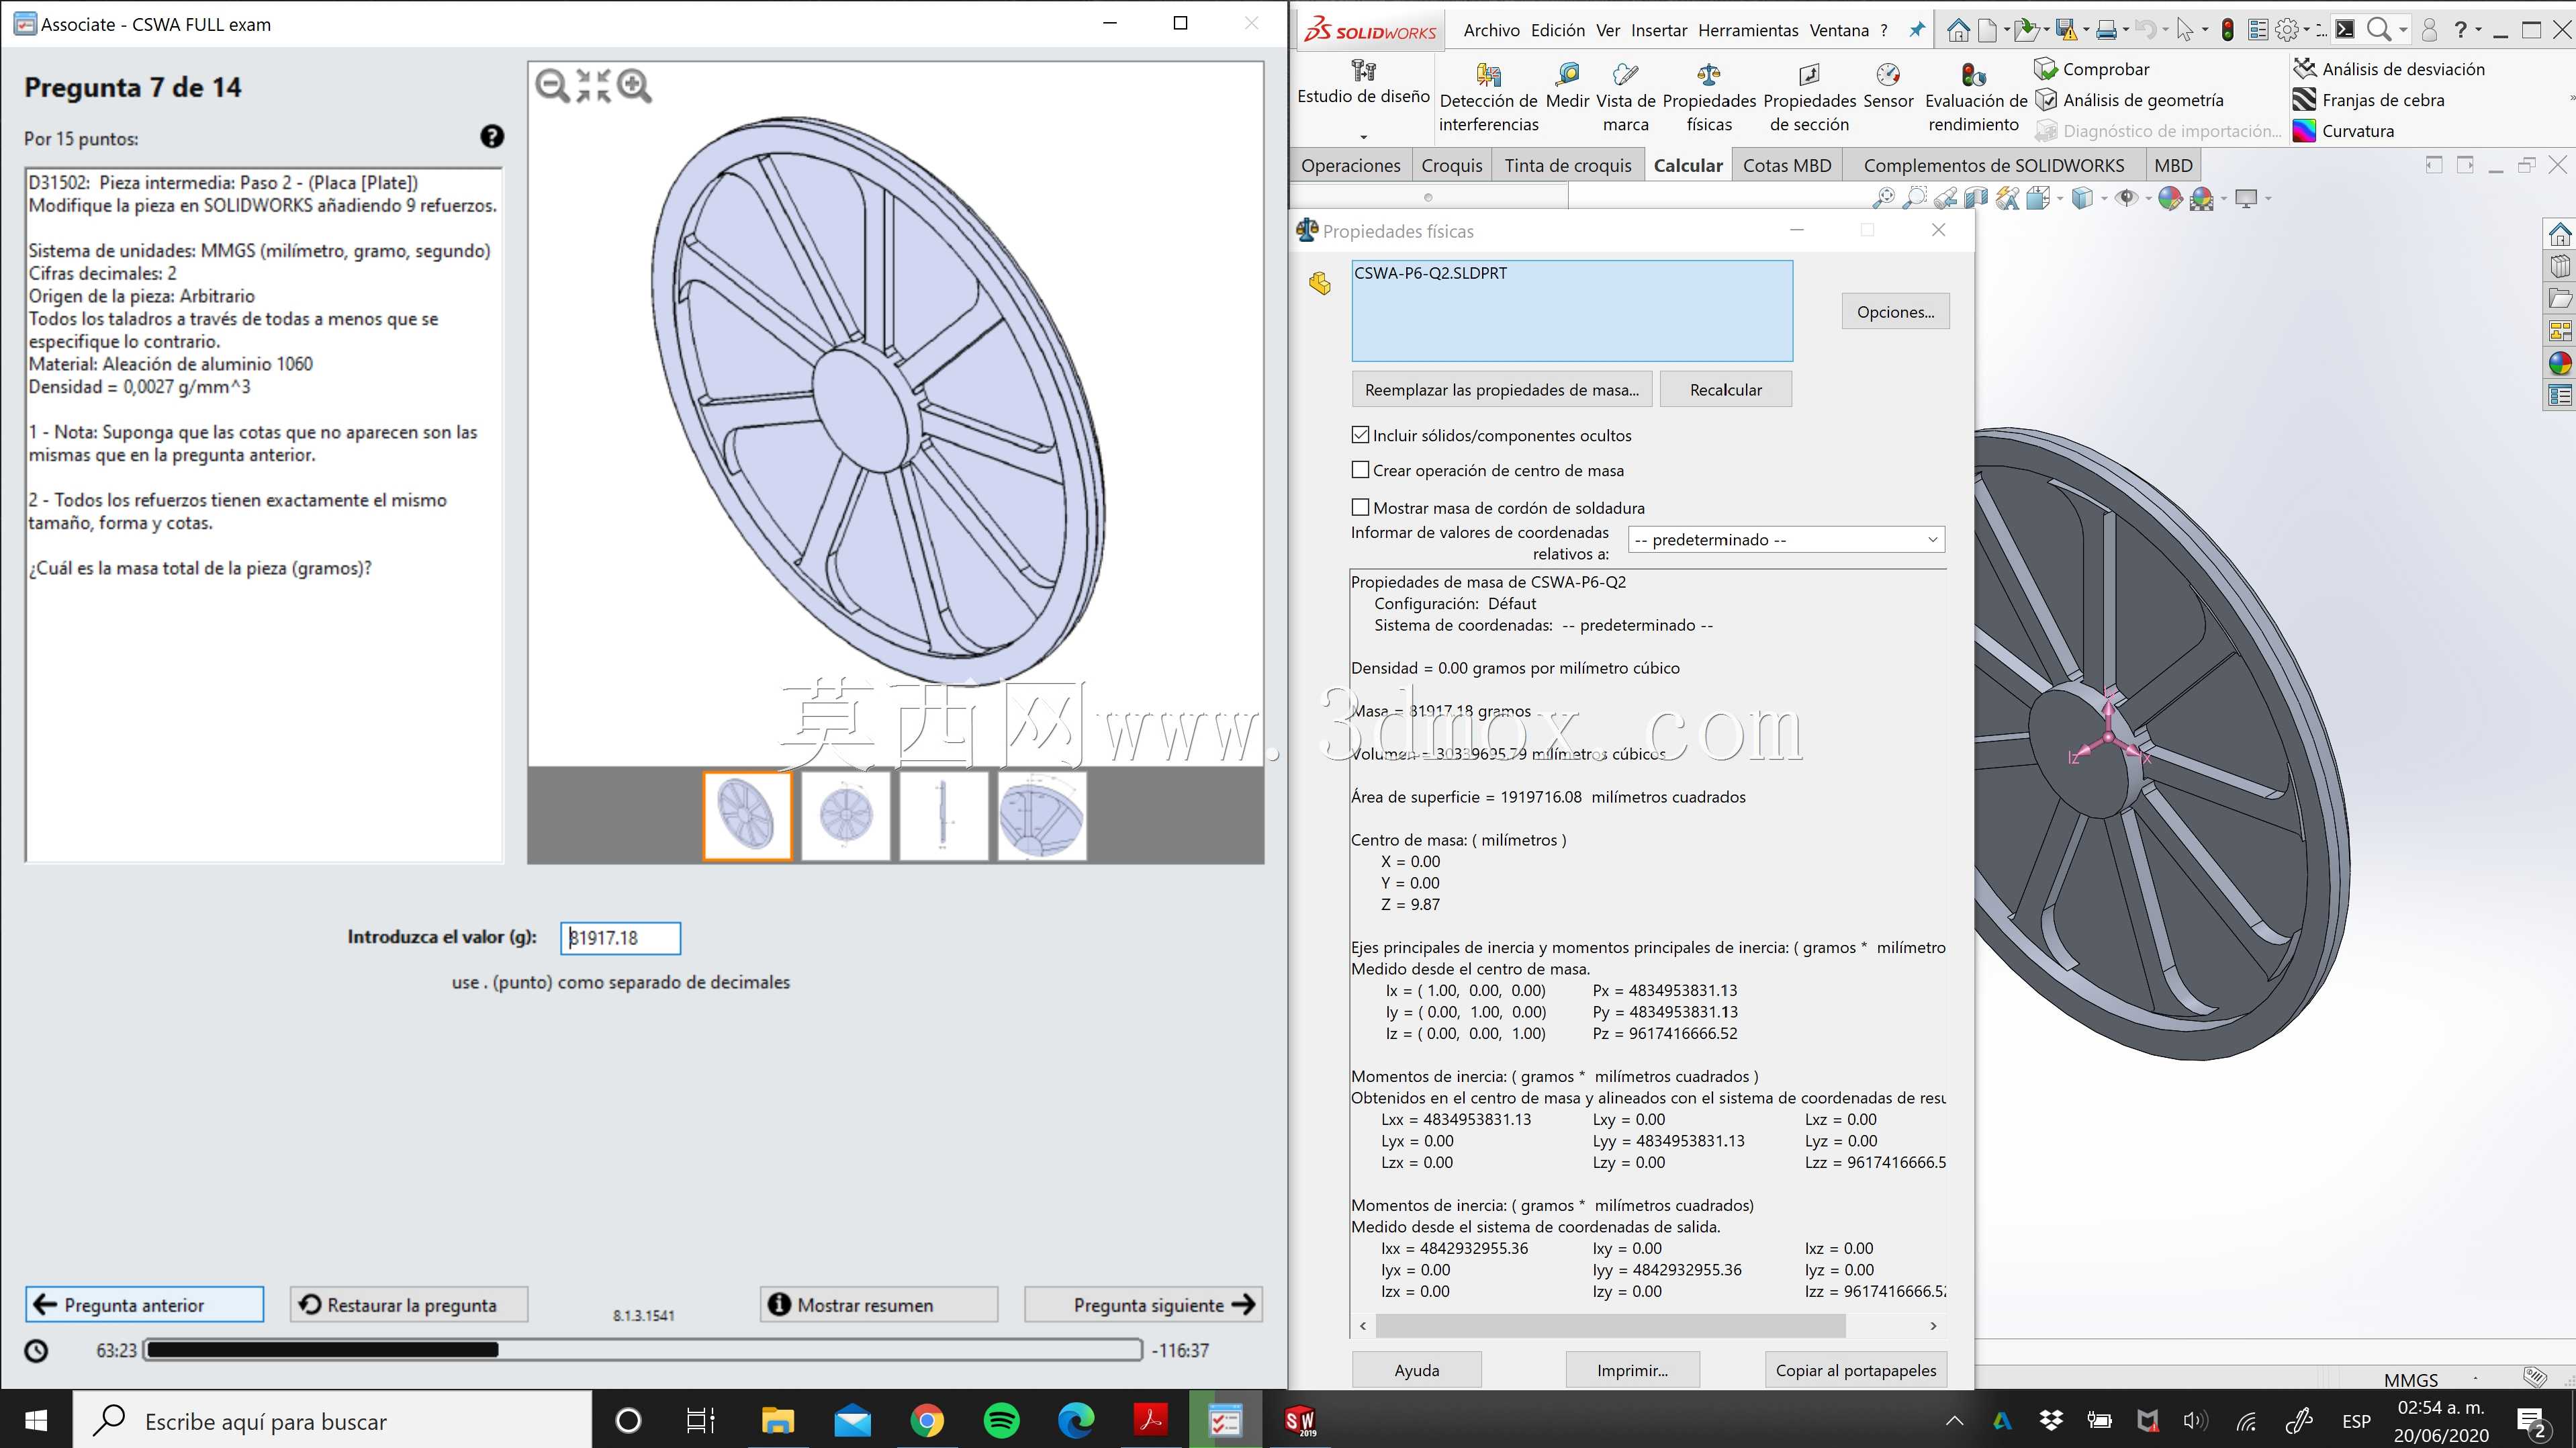The height and width of the screenshot is (1448, 2576).
Task: Click SolidWorks Home icon in top toolbar
Action: [1958, 31]
